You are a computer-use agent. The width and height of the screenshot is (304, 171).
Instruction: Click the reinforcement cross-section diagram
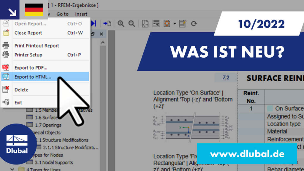point(193,127)
